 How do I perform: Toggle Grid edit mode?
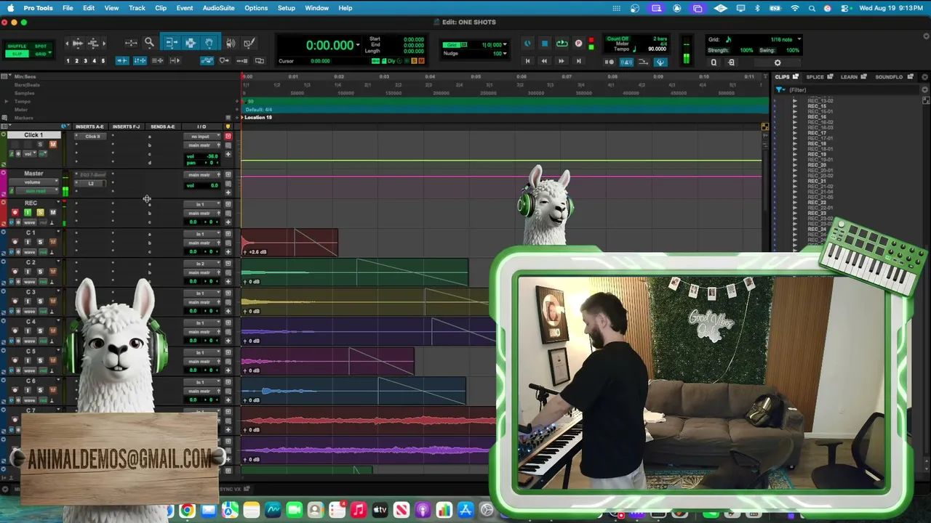tap(41, 54)
